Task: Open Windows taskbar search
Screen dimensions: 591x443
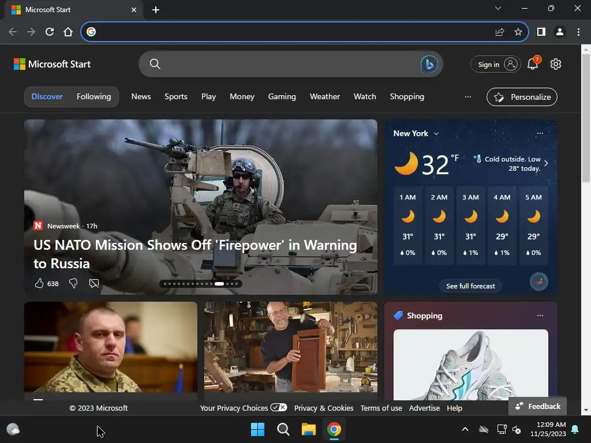Action: (283, 429)
